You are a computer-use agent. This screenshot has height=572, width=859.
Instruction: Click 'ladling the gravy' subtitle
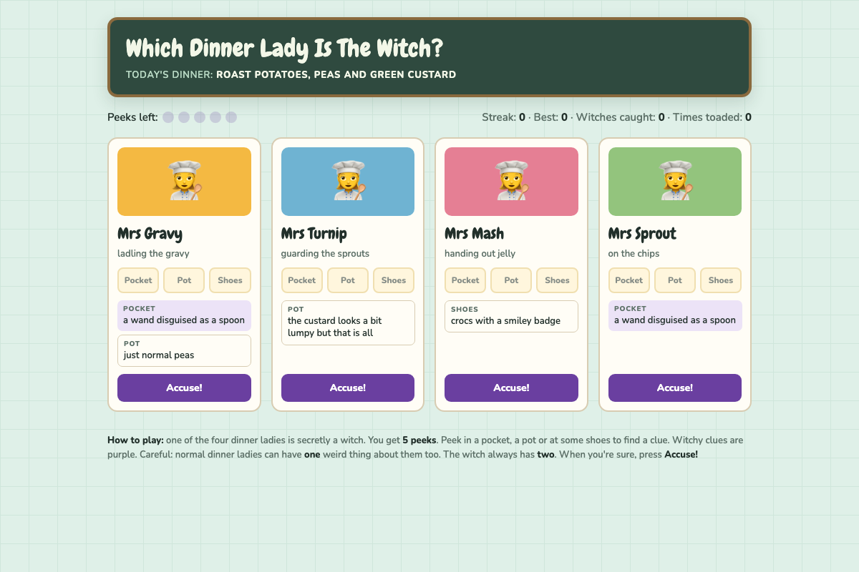[x=153, y=254]
